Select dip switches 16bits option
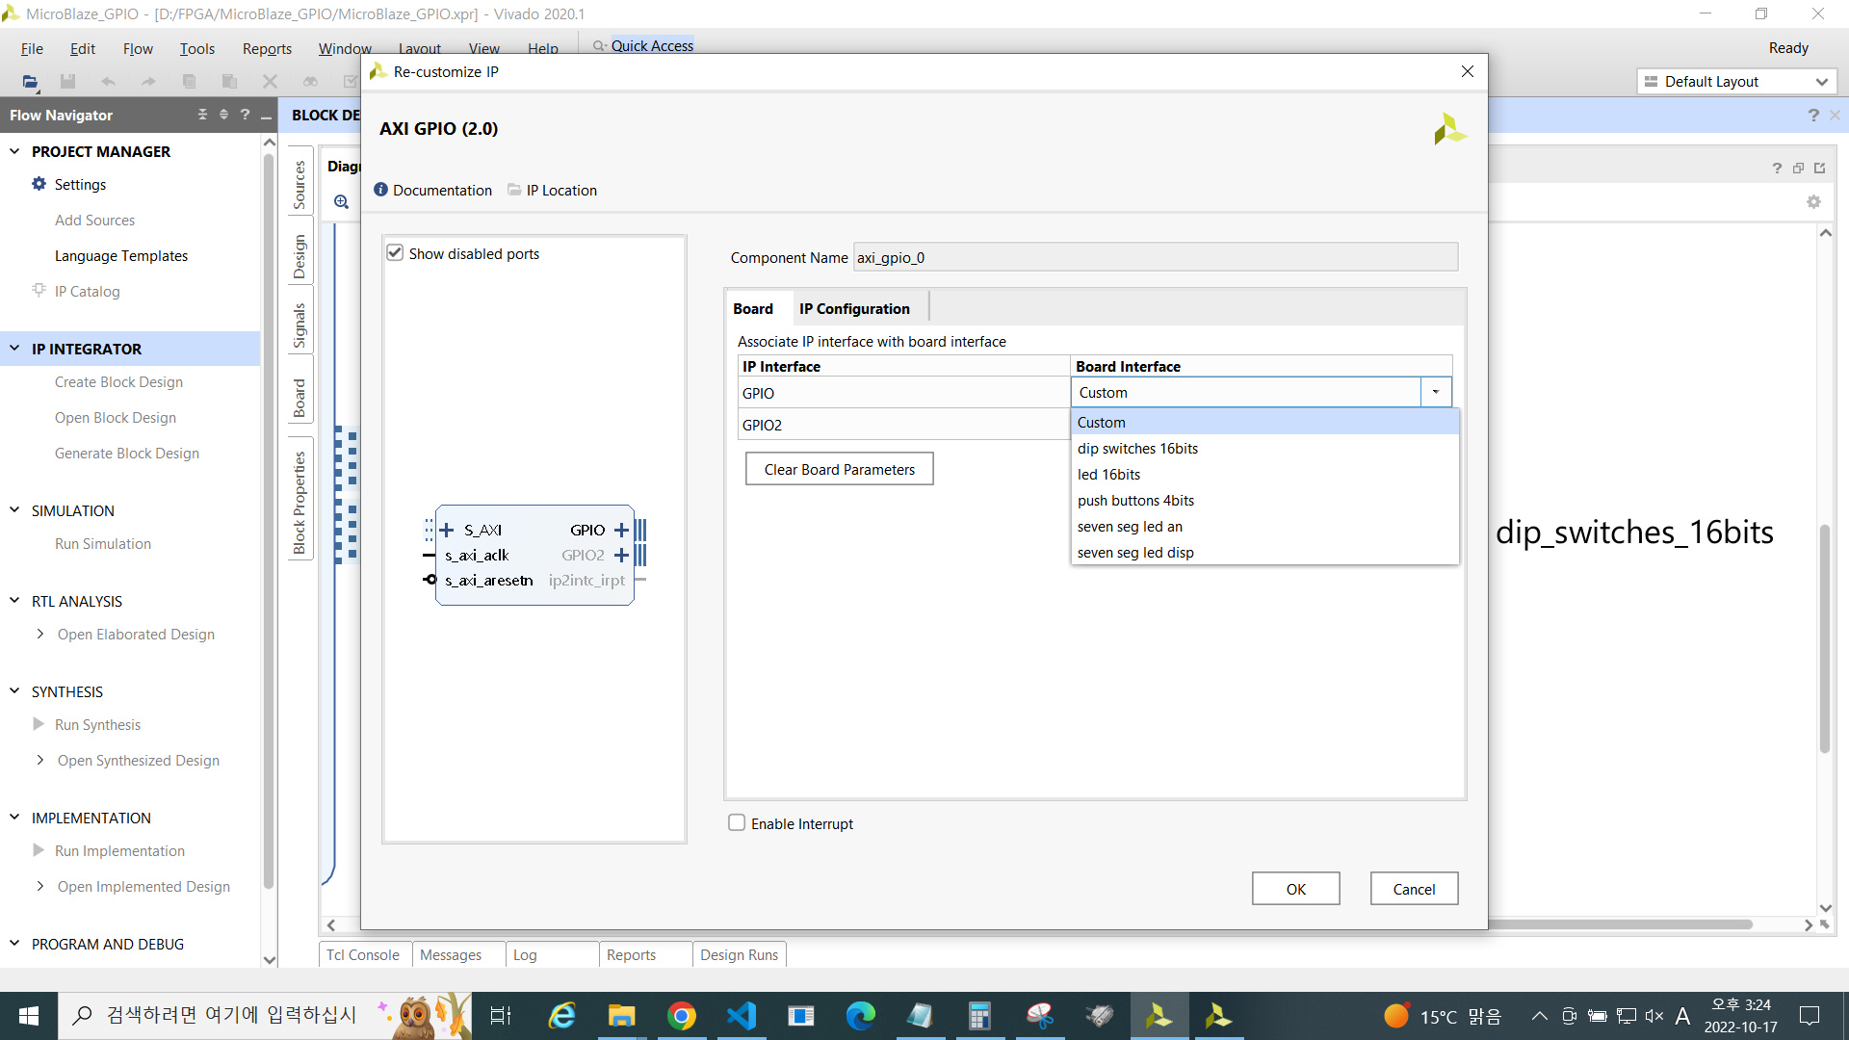 click(x=1264, y=448)
